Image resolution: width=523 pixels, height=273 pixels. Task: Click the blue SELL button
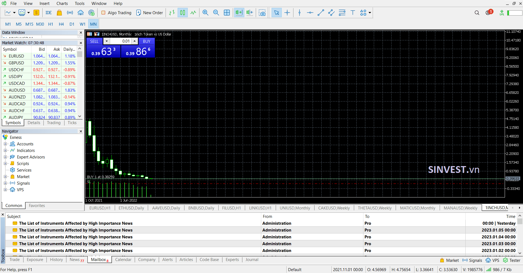[x=94, y=41]
